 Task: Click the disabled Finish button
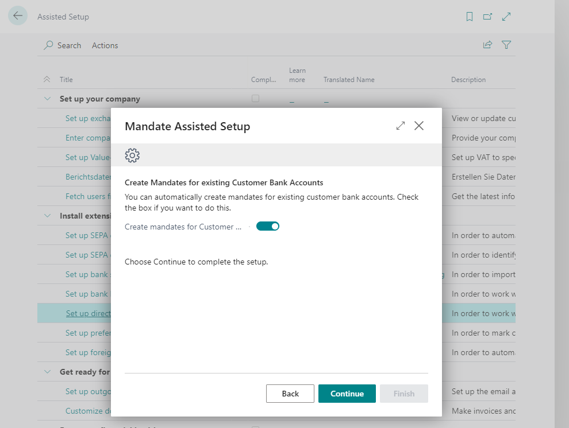tap(404, 394)
